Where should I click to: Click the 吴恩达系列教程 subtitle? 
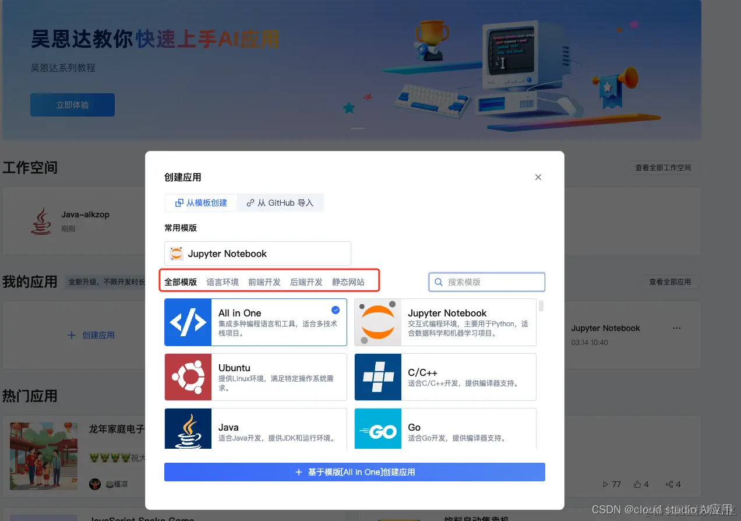tap(63, 68)
